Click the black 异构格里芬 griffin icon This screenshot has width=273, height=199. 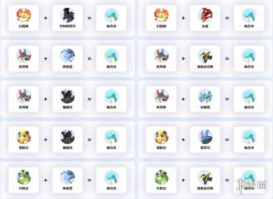tap(68, 15)
